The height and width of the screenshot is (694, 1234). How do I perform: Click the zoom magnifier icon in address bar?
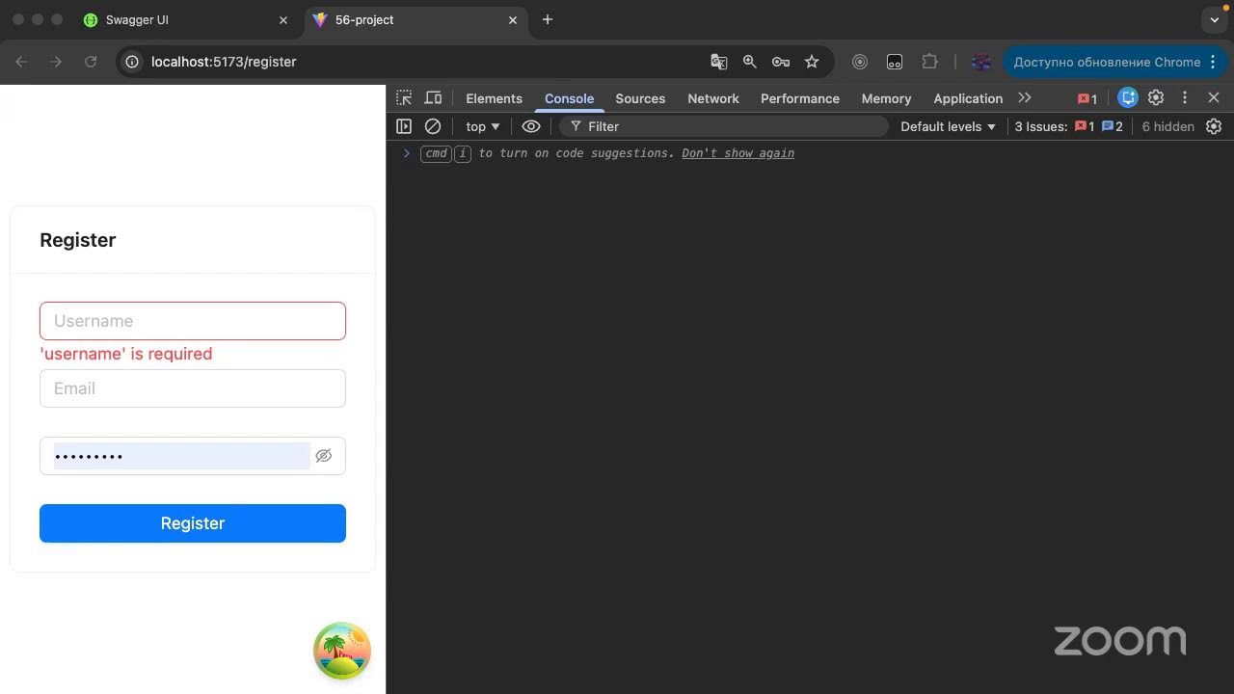point(749,62)
